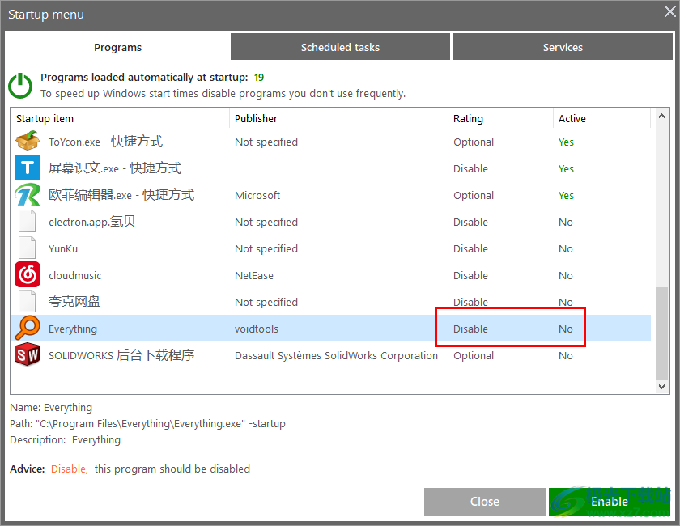The height and width of the screenshot is (526, 680).
Task: Click Yes in the 欧菲编辑器 row
Action: point(566,195)
